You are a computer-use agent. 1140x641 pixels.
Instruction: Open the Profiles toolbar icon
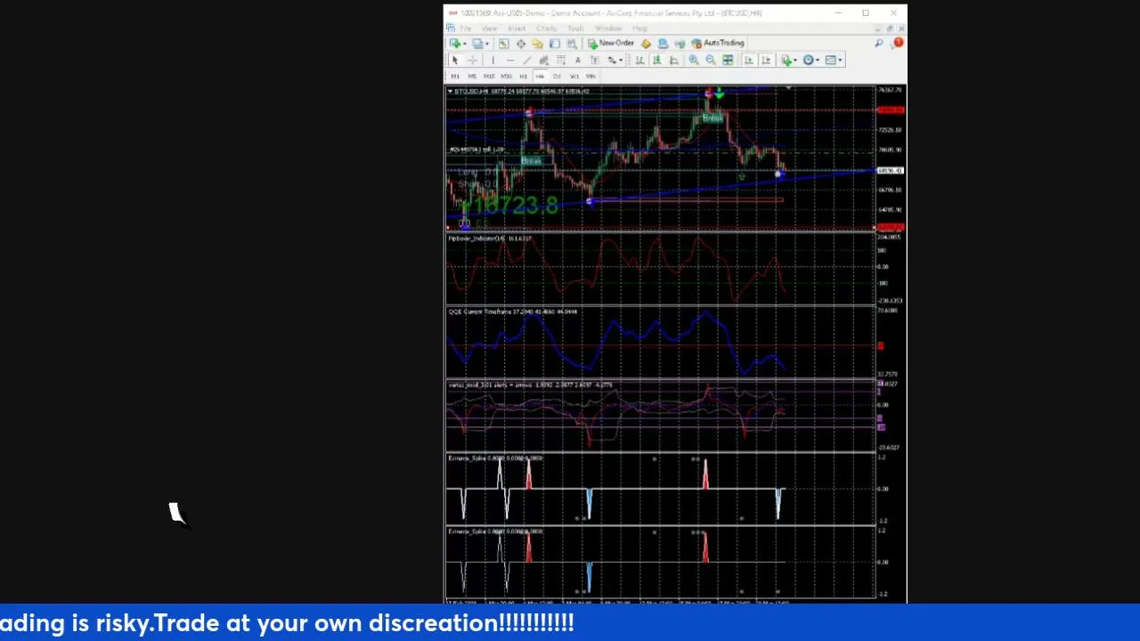coord(478,44)
